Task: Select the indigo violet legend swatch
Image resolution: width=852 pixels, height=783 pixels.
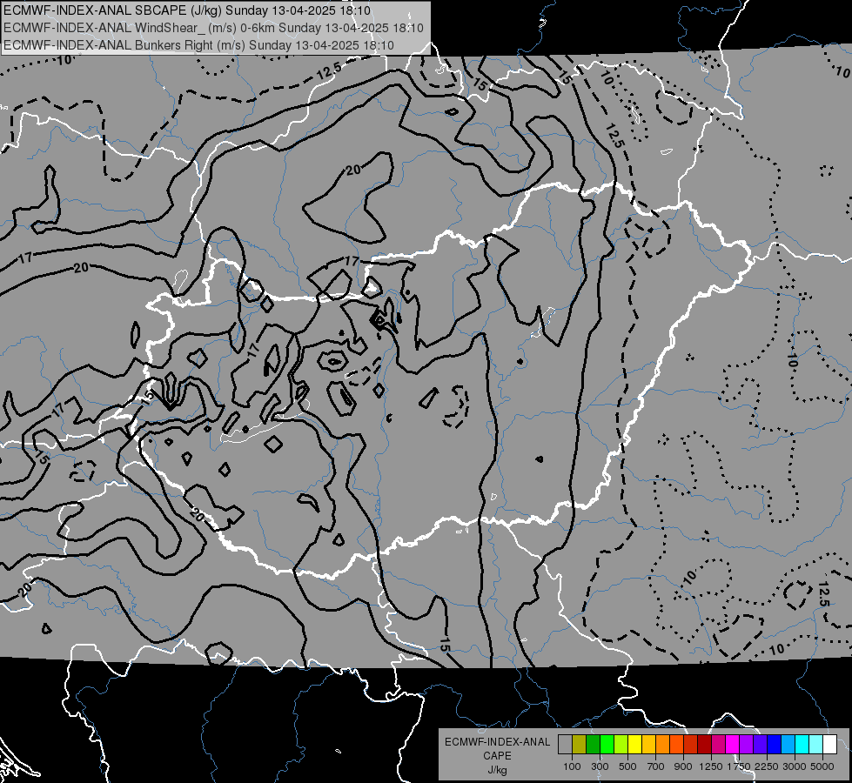Action: pos(760,745)
